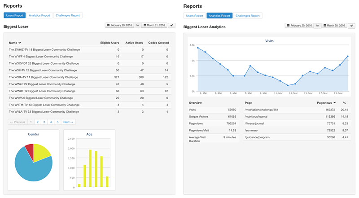Click the last data point on the Visits line chart
359x198 pixels.
(x=347, y=57)
